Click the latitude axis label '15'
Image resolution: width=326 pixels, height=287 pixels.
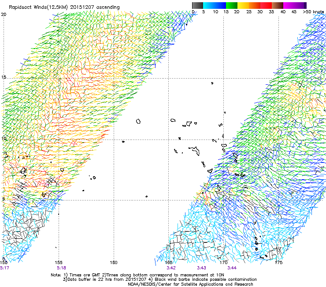click(x=4, y=77)
